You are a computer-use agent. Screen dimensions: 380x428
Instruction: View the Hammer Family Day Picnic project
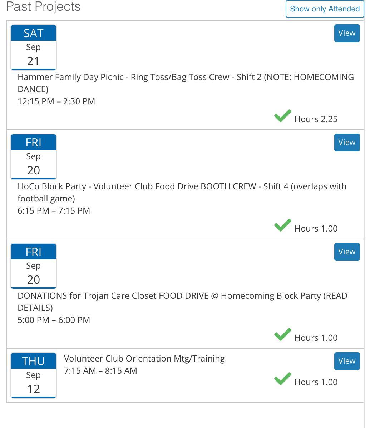click(x=347, y=33)
